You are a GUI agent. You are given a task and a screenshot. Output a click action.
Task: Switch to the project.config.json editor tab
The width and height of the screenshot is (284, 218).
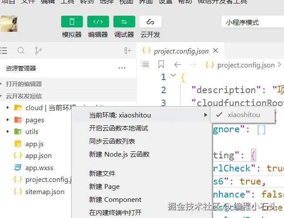(181, 51)
